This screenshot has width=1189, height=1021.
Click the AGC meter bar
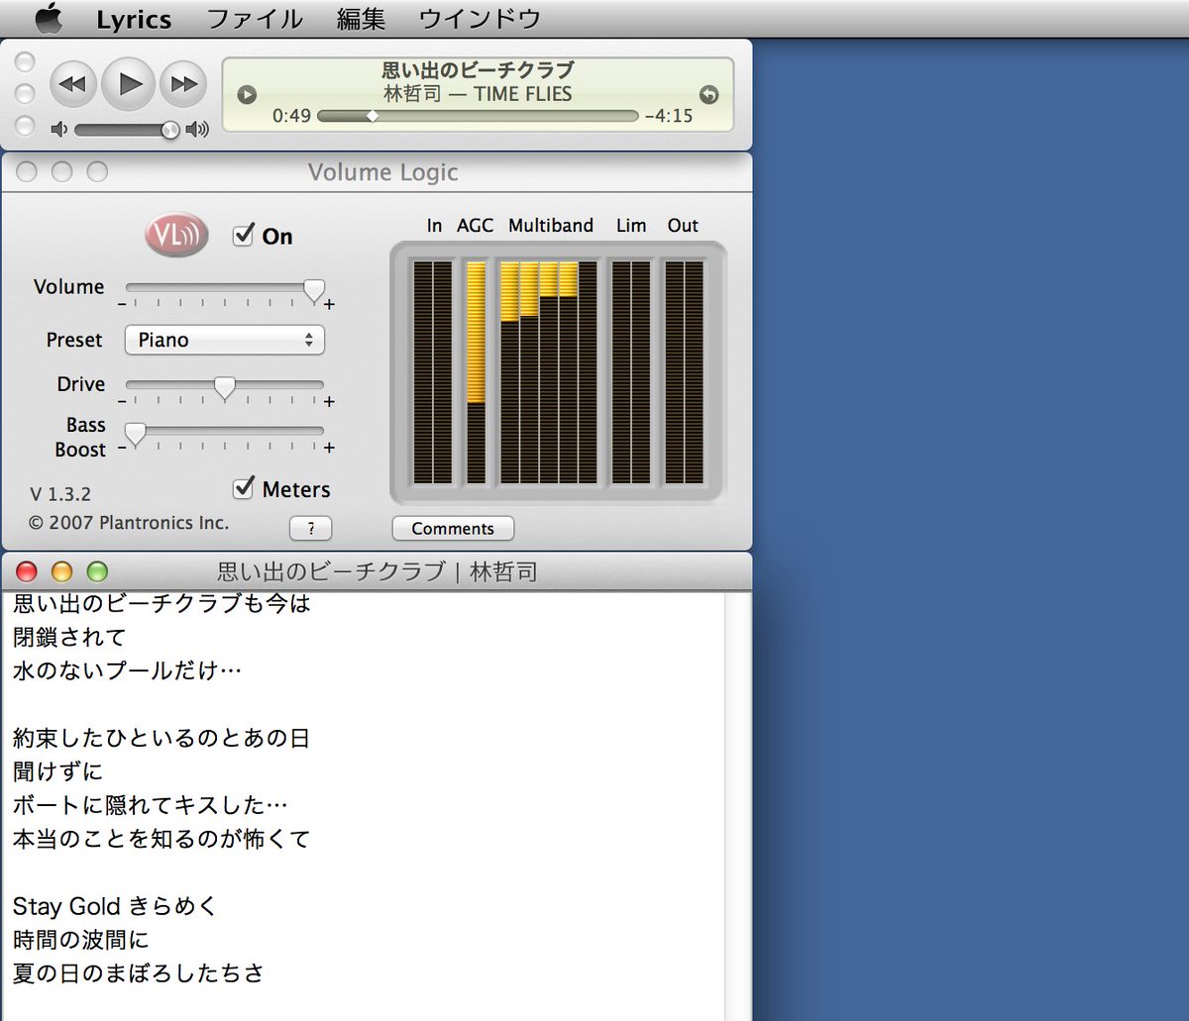point(476,372)
